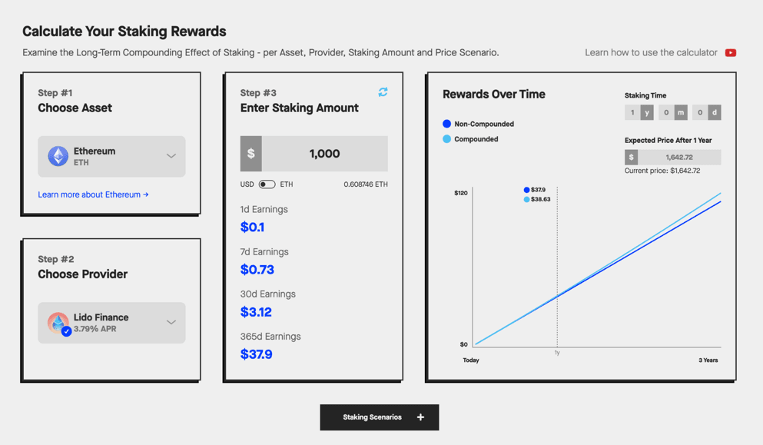763x445 pixels.
Task: Toggle the Non-Compounded legend dot
Action: point(446,124)
